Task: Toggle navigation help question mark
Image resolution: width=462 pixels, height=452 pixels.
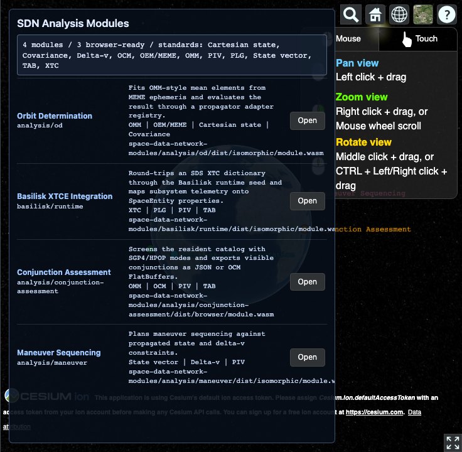Action: [447, 14]
